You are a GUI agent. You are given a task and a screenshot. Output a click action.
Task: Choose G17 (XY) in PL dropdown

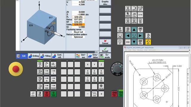pos(78,20)
